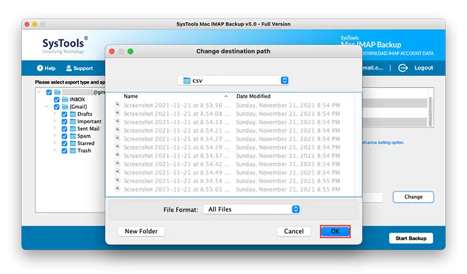Click the advance setting option link
Screen dimensions: 467x274
384,142
